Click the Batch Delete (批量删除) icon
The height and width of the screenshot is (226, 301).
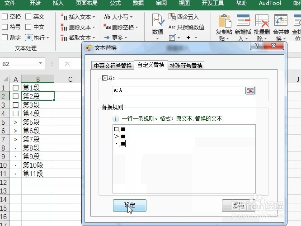(262, 21)
